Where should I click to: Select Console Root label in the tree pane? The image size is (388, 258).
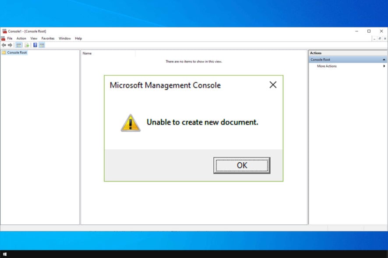pos(17,52)
